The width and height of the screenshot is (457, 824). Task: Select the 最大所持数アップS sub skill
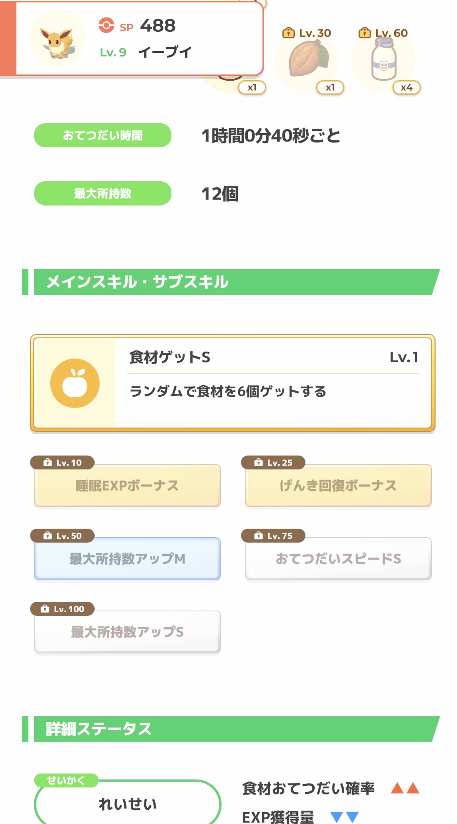click(x=127, y=632)
